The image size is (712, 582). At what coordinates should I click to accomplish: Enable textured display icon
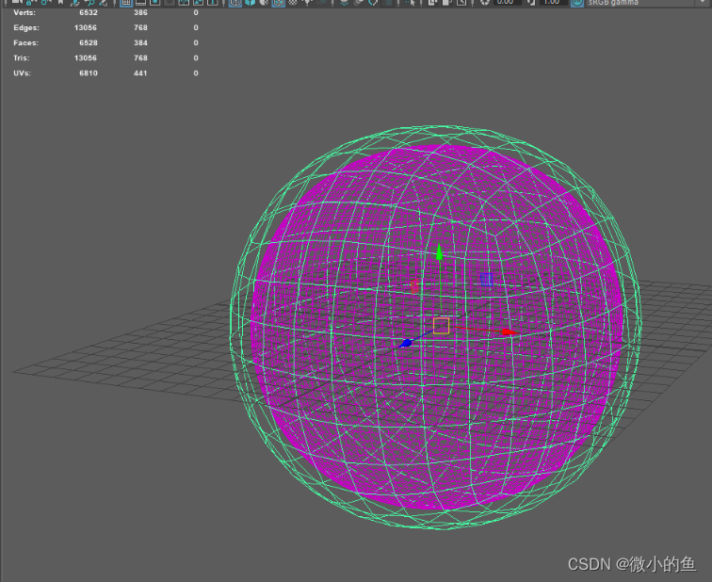293,2
